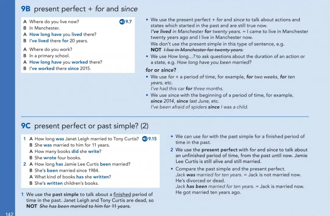
Task: Click the 9B section heading
Action: [79, 9]
